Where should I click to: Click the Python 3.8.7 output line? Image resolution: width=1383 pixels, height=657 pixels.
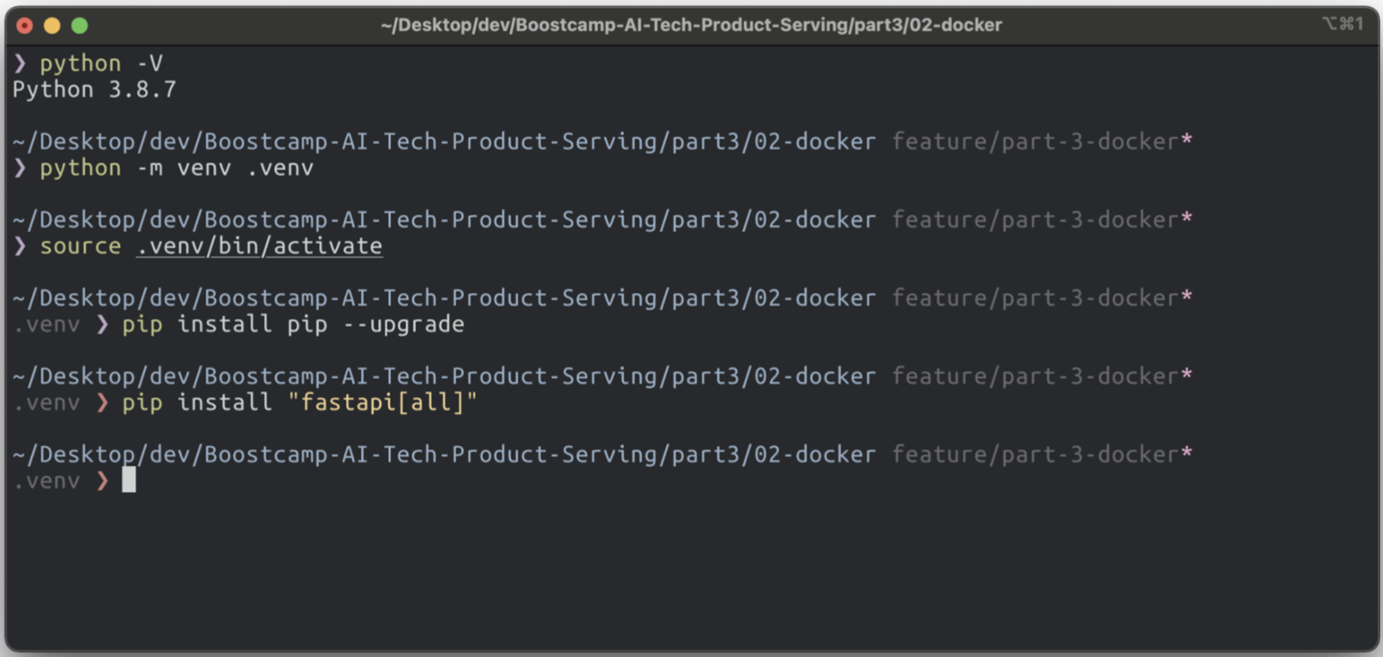[x=94, y=90]
